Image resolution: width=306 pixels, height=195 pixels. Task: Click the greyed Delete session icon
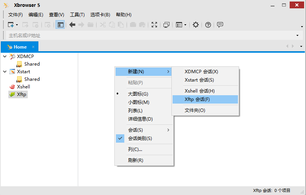pos(35,25)
